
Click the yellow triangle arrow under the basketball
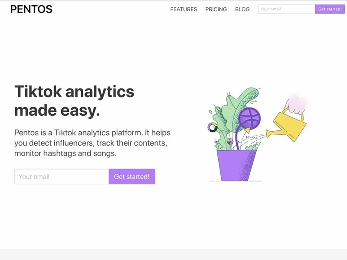tap(247, 130)
